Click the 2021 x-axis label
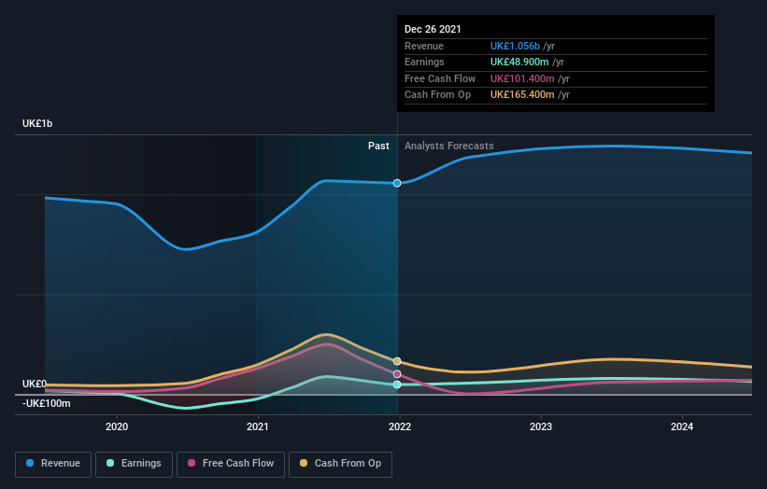Screen dimensions: 767x489 pos(258,426)
